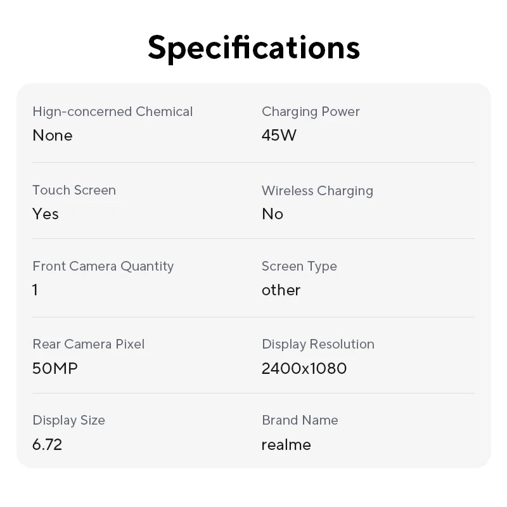Select the Charging Power label
The width and height of the screenshot is (507, 507).
pos(311,112)
